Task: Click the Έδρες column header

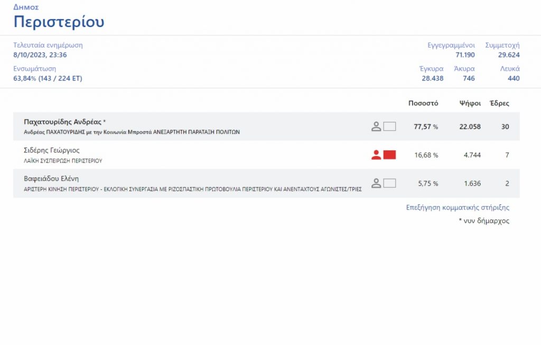Action: point(499,103)
